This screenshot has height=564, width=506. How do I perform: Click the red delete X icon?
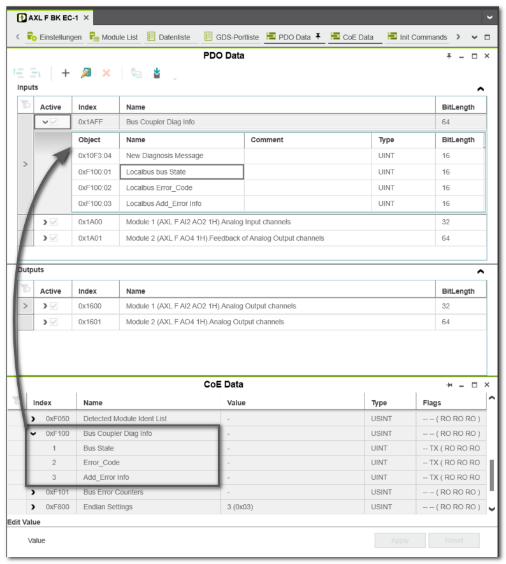[x=106, y=73]
